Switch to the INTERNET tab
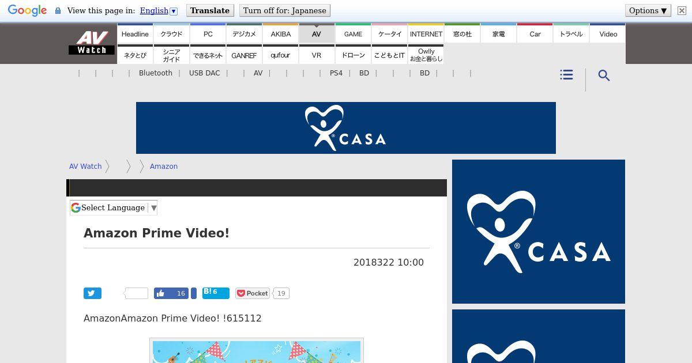This screenshot has width=692, height=363. pos(426,33)
